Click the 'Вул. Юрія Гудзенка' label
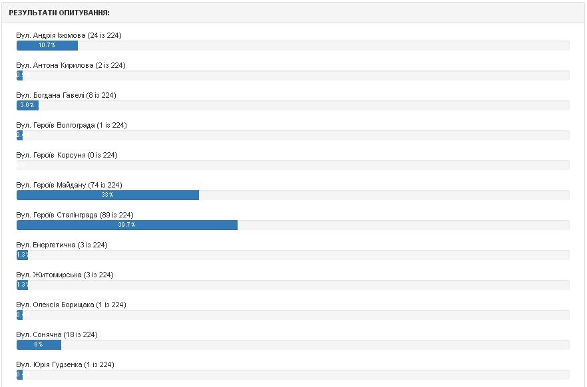587x387 pixels. [x=65, y=364]
